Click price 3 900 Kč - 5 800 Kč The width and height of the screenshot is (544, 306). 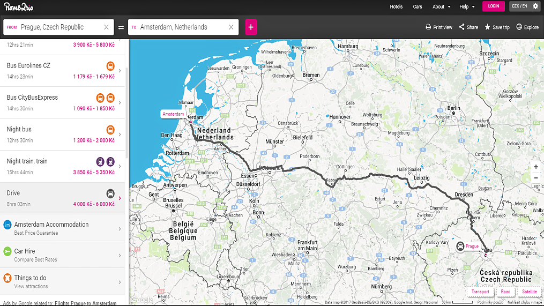[94, 45]
